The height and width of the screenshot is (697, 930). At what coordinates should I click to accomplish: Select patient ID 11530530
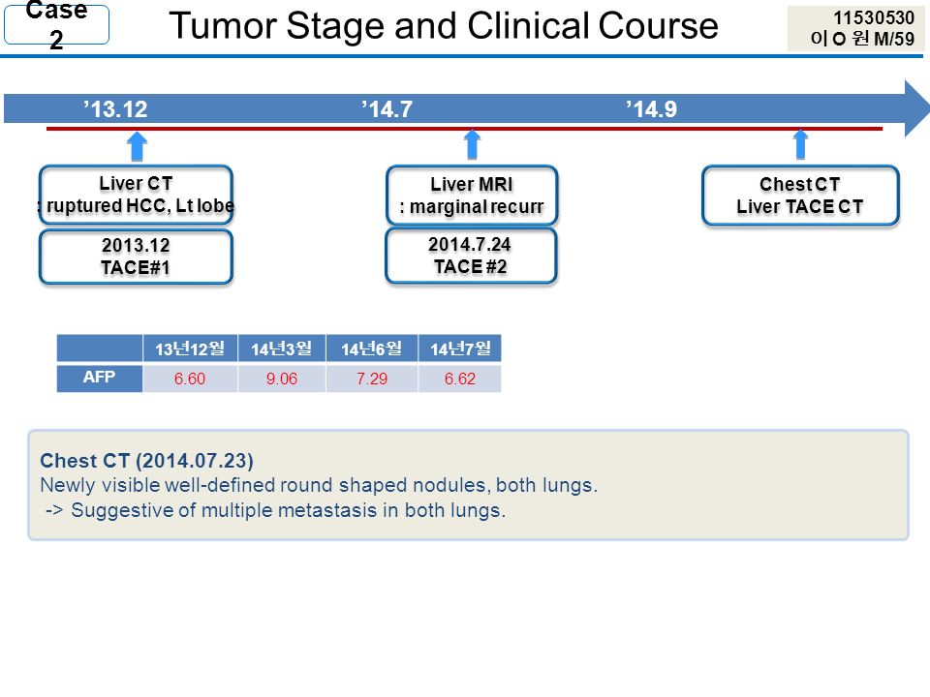click(x=874, y=17)
